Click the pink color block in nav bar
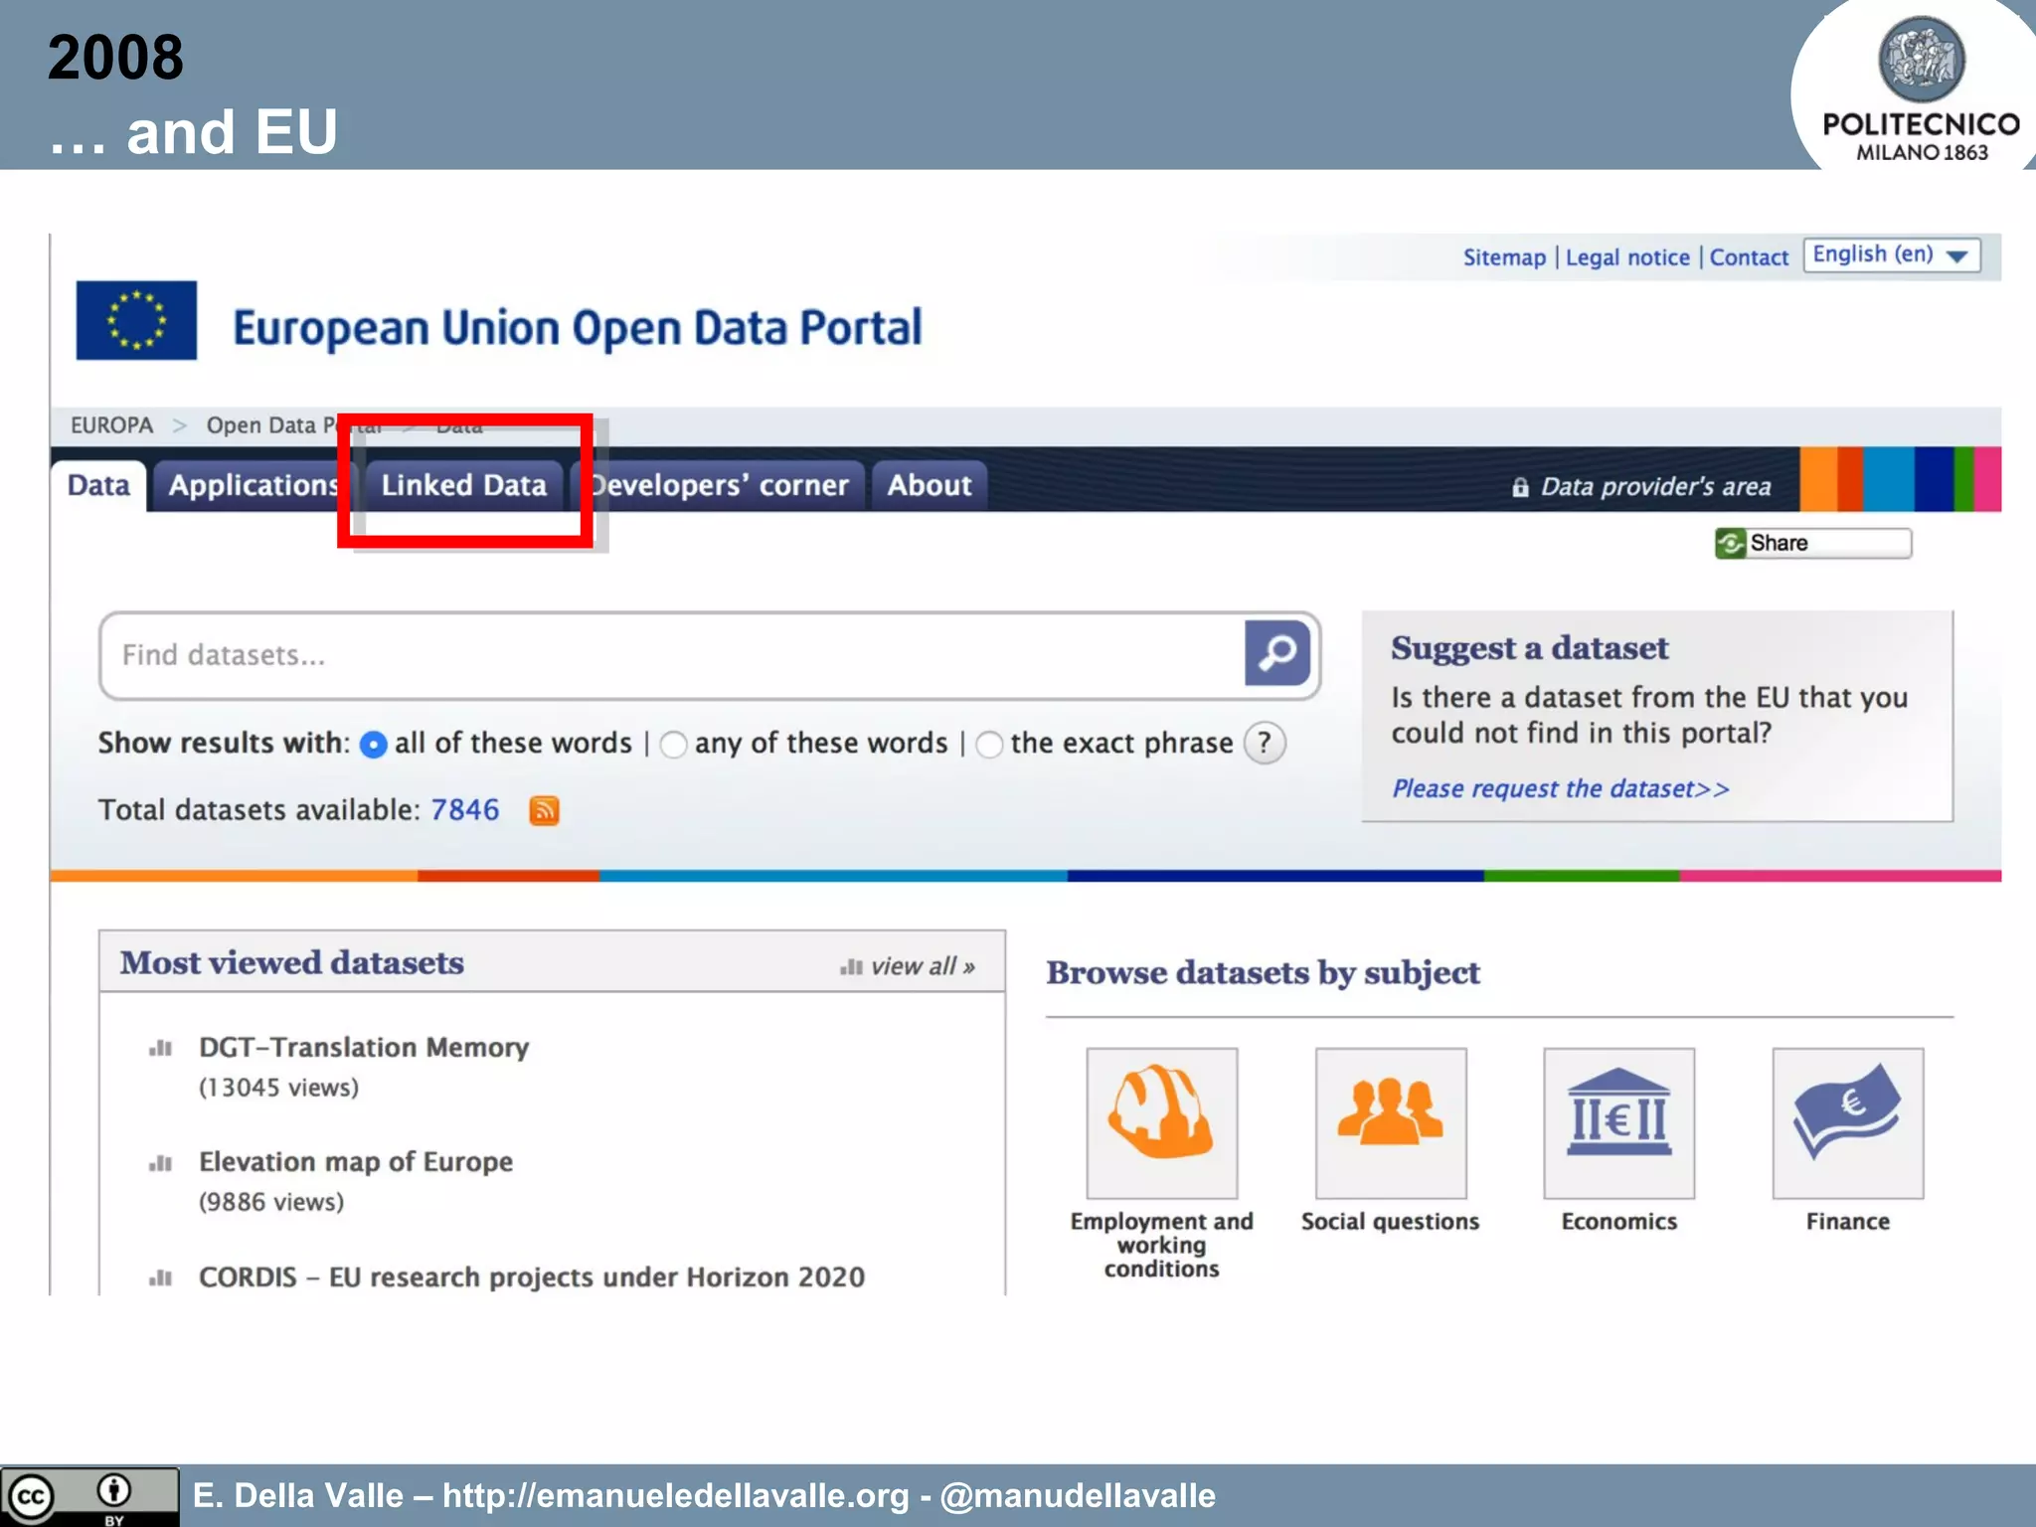2036x1527 pixels. pos(1987,479)
